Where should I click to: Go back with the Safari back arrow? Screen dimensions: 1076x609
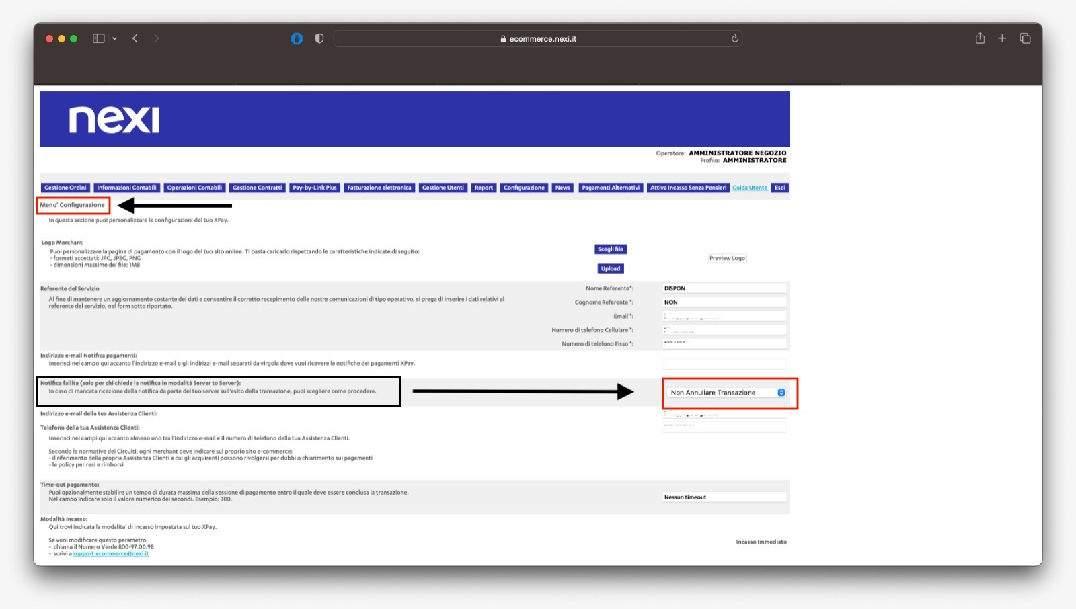135,38
